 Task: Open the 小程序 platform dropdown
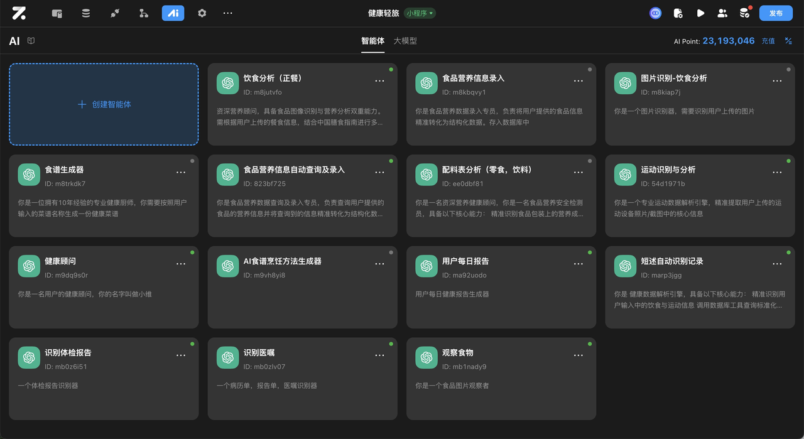pyautogui.click(x=420, y=13)
